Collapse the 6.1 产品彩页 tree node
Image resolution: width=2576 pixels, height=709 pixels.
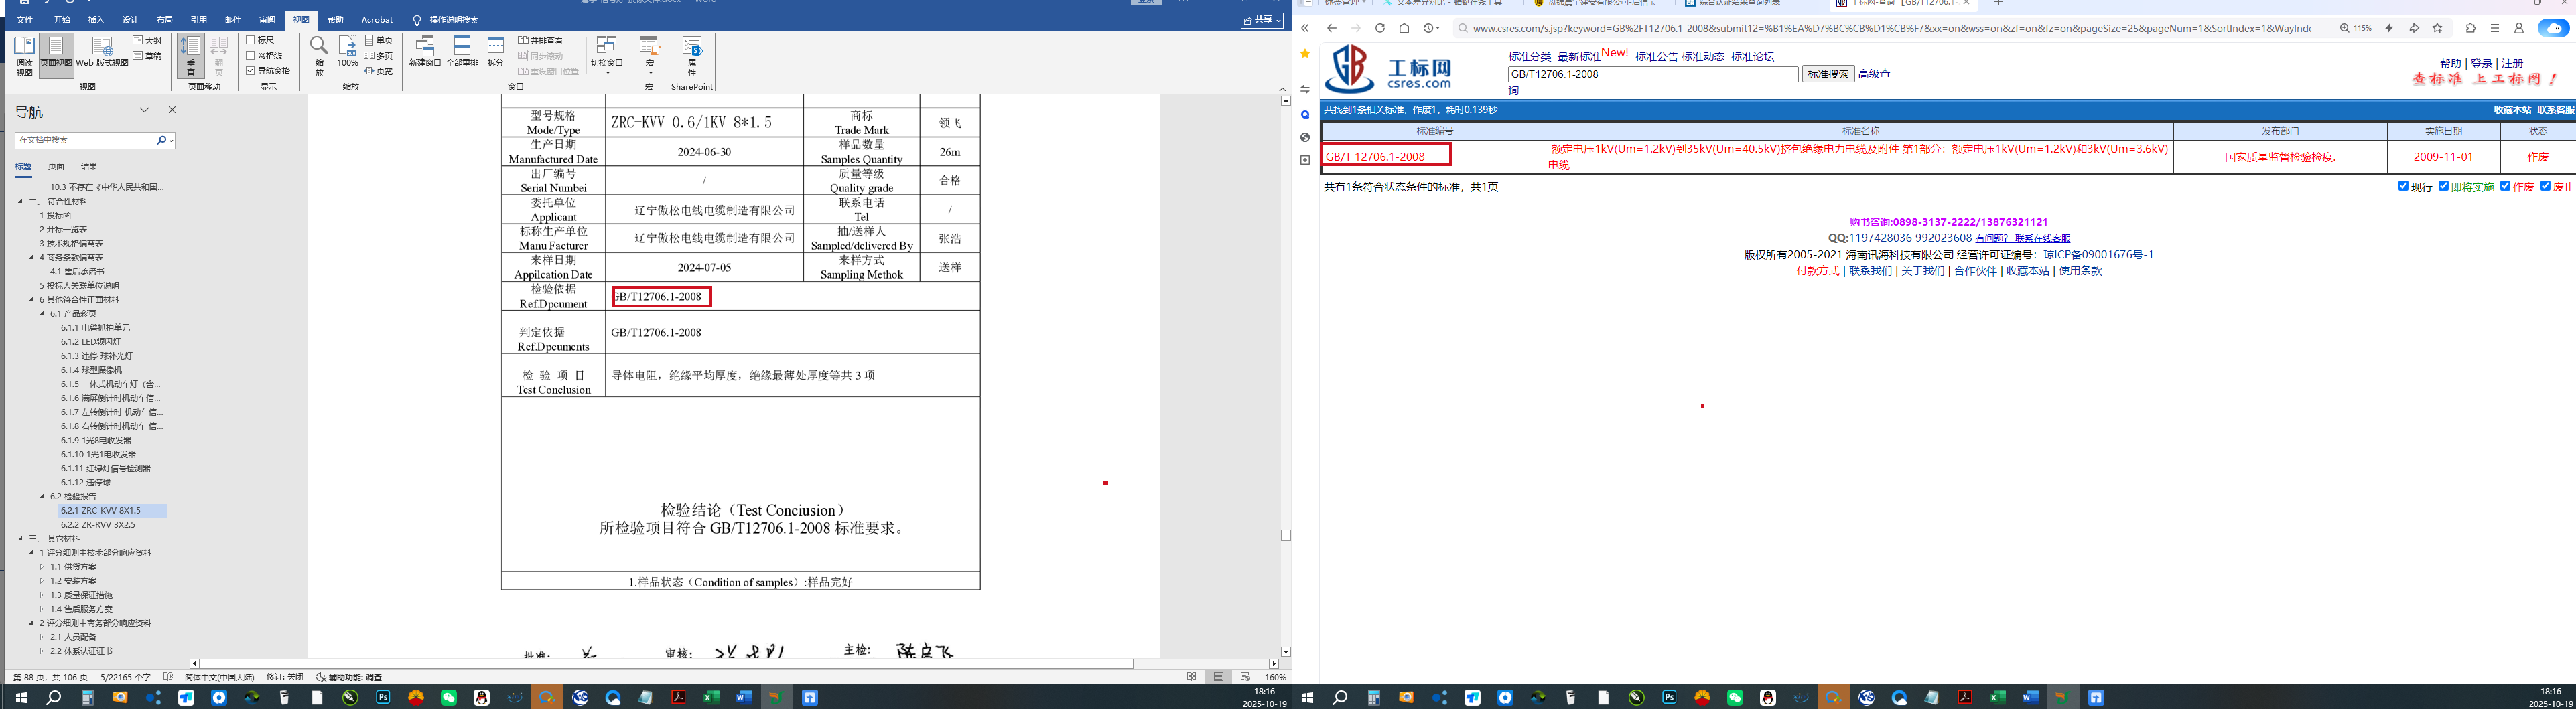[42, 314]
